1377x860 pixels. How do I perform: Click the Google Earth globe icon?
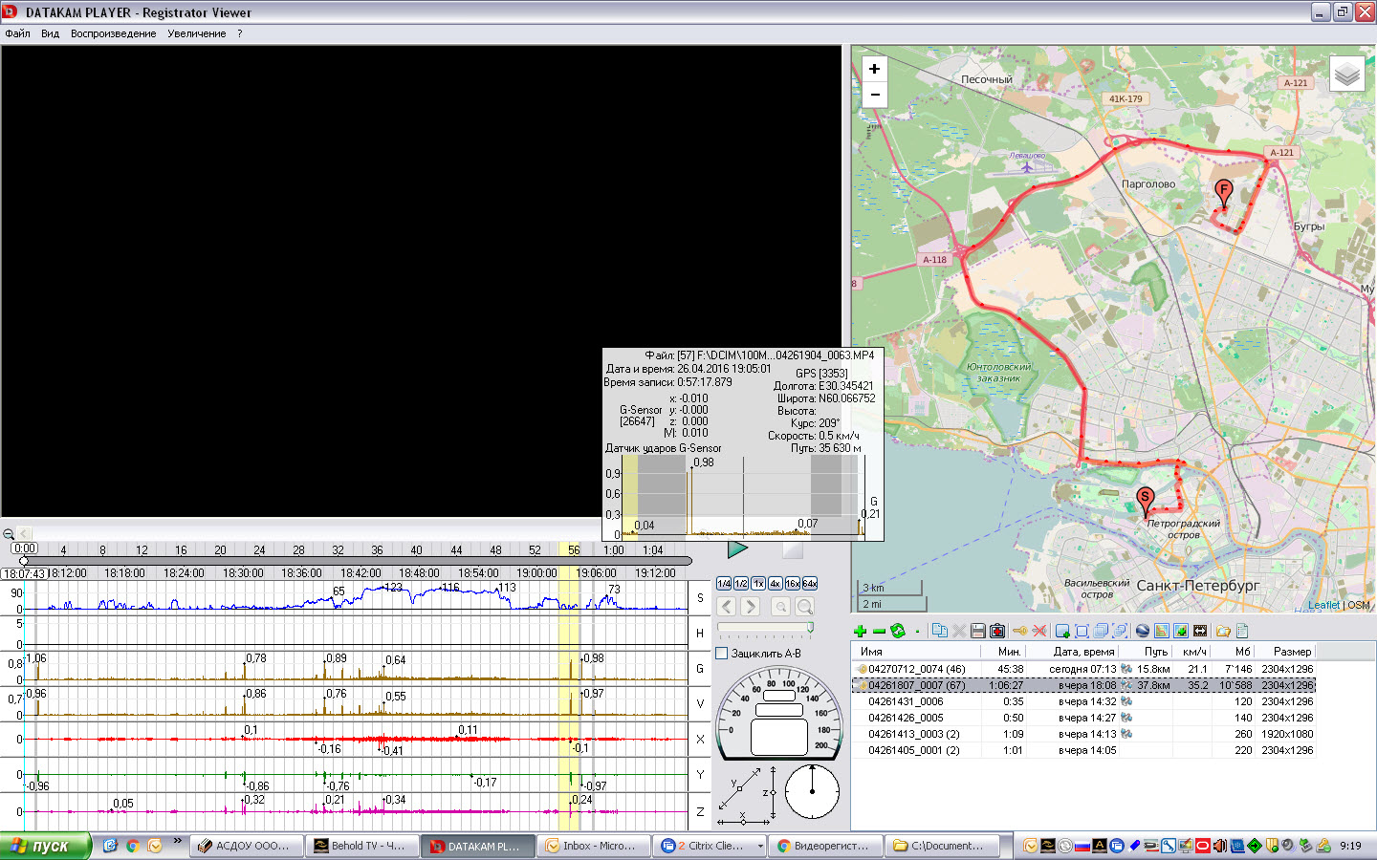[1142, 631]
